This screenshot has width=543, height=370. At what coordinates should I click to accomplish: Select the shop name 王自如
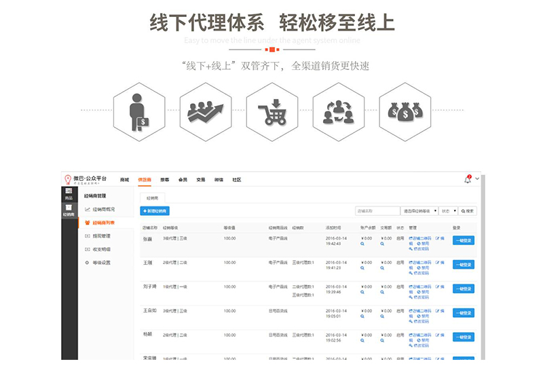pyautogui.click(x=149, y=311)
